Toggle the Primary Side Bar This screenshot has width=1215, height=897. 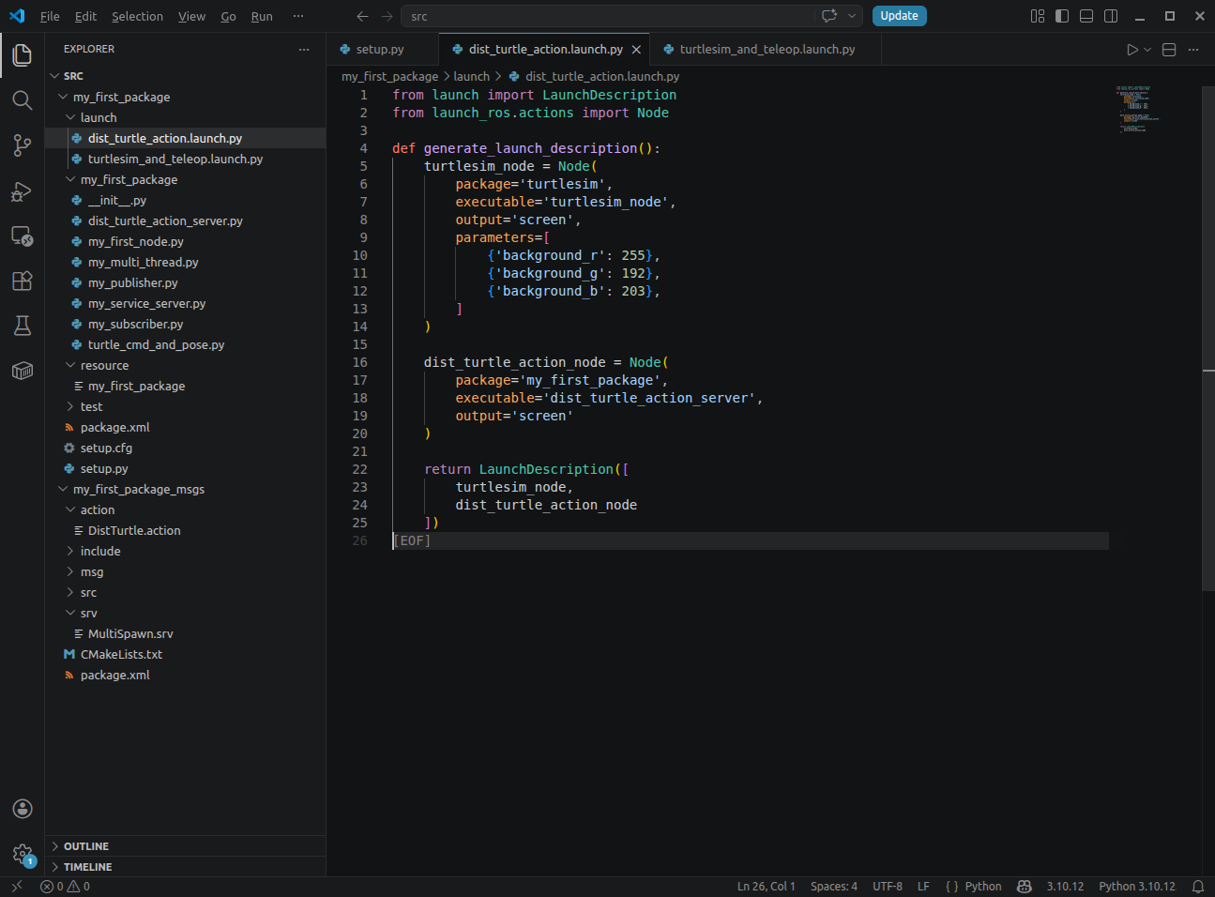click(x=1062, y=16)
